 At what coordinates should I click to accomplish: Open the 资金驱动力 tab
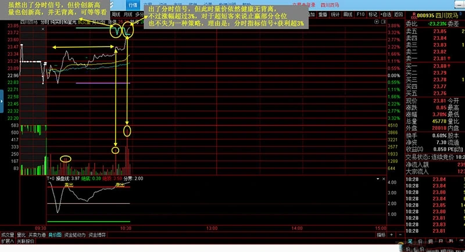(75, 235)
